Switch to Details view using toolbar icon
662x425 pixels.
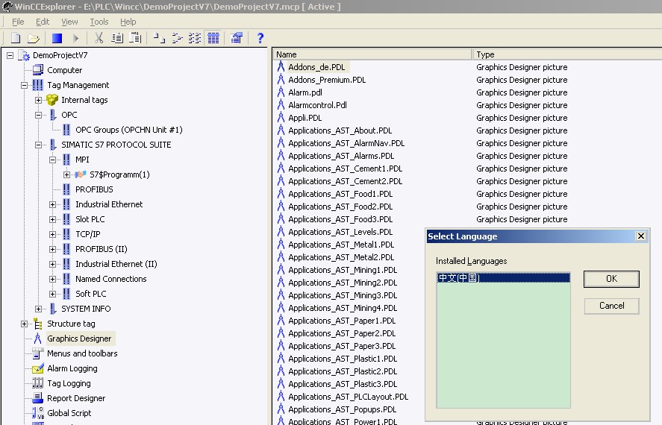tap(213, 38)
